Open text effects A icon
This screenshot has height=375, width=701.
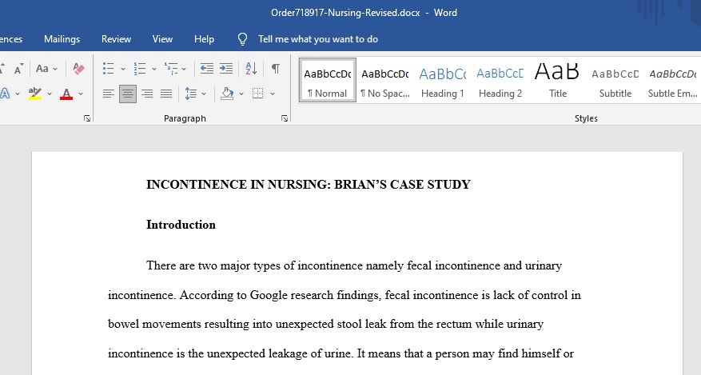[x=5, y=94]
